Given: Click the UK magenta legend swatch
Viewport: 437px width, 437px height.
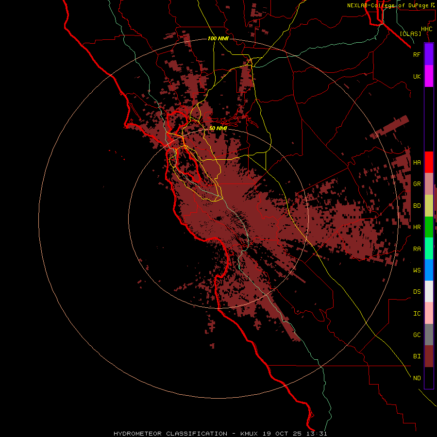Looking at the screenshot, I should [429, 76].
